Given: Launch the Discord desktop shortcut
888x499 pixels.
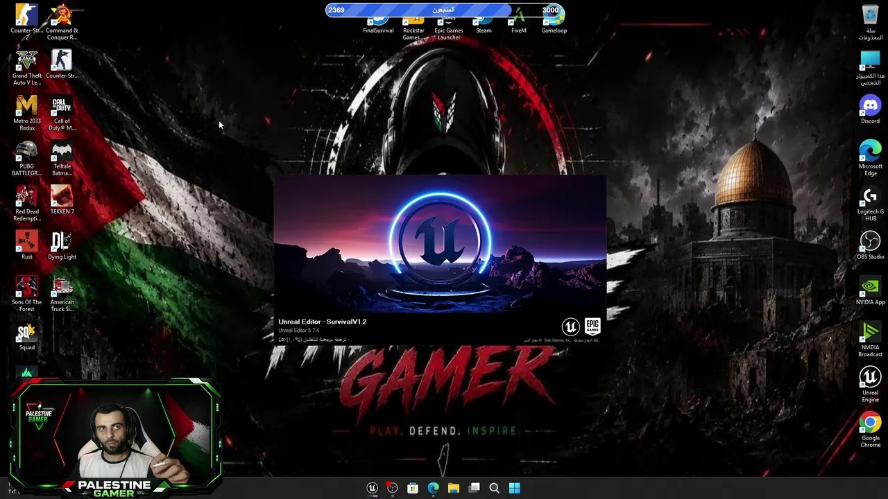Looking at the screenshot, I should pos(870,110).
